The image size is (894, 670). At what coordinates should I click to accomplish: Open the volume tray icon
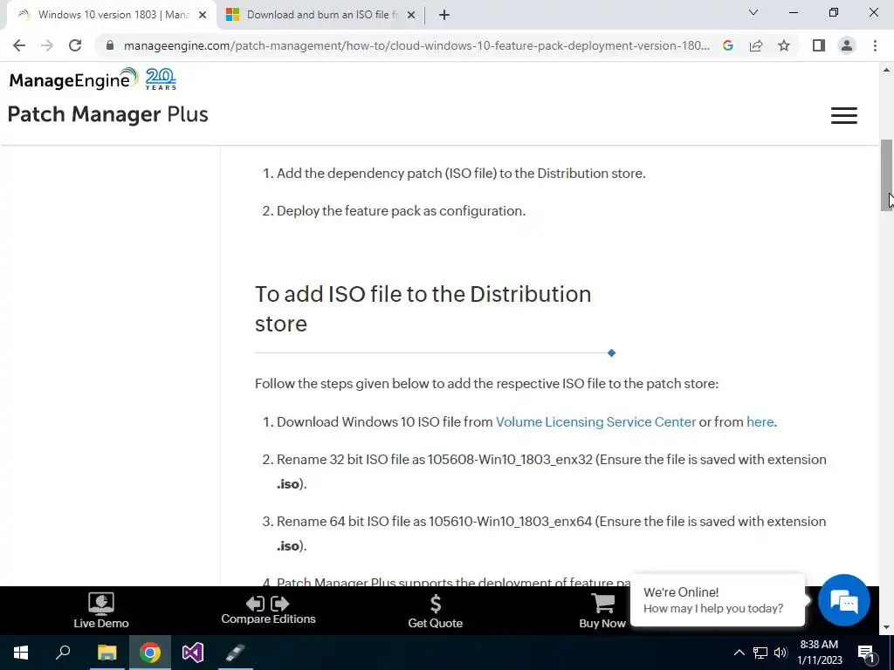(781, 653)
